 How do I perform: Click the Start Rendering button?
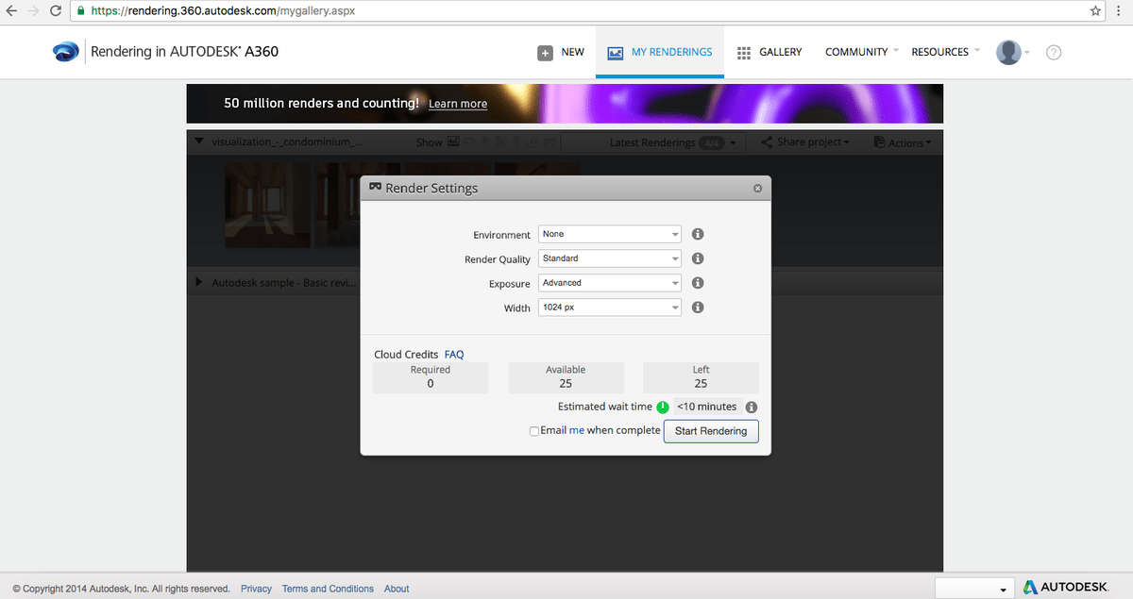(x=711, y=431)
